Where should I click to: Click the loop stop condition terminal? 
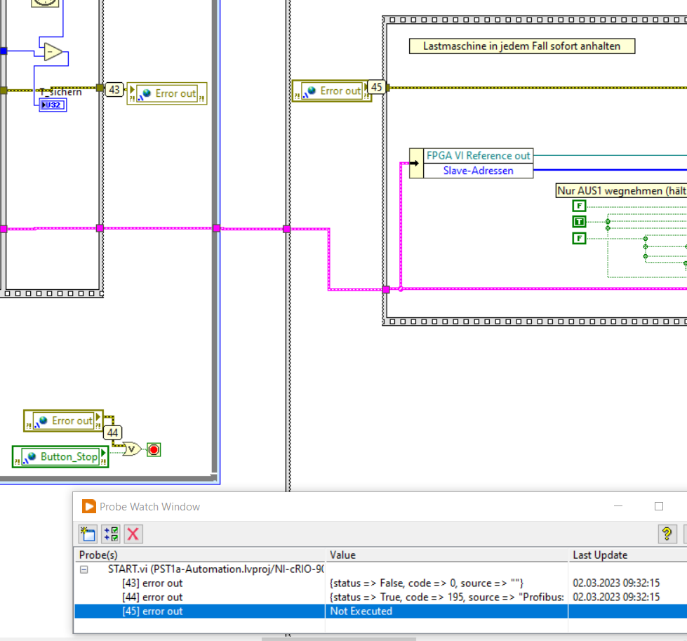(x=154, y=449)
